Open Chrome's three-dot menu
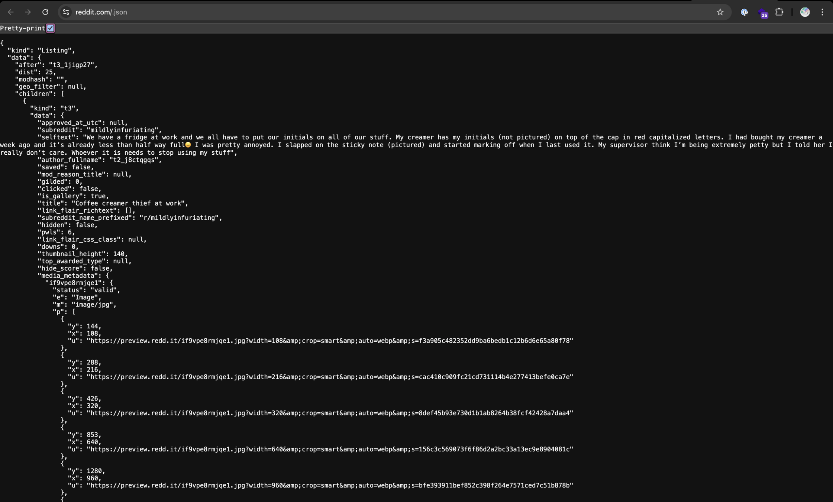Image resolution: width=833 pixels, height=502 pixels. click(822, 12)
